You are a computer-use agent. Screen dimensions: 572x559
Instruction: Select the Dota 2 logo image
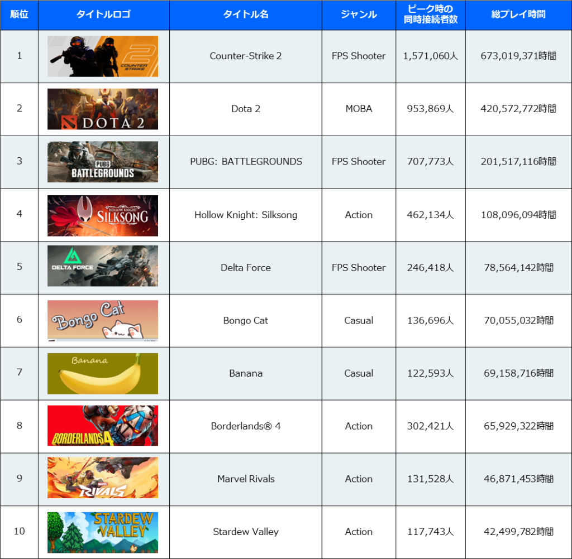point(103,109)
